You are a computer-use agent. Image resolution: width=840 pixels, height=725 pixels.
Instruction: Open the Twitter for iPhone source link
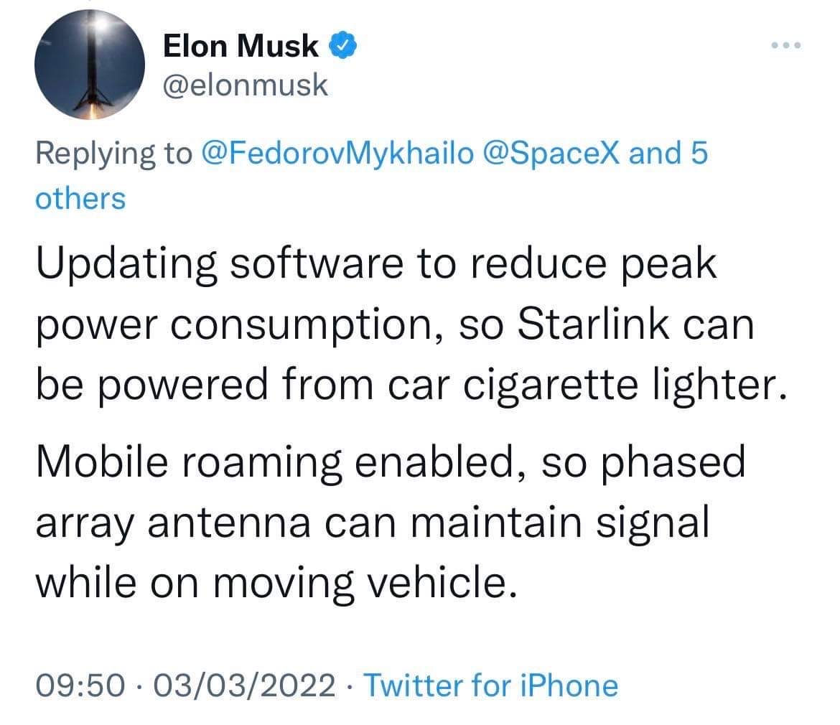[490, 686]
